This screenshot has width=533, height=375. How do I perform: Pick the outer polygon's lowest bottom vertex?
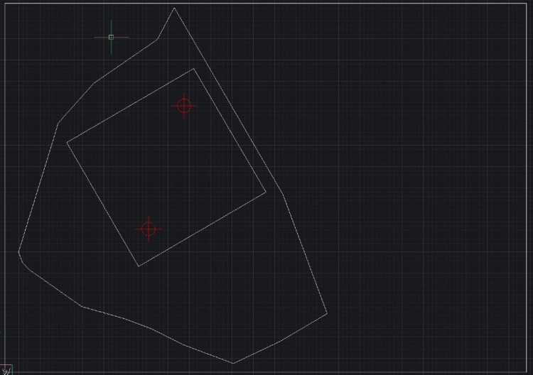233,363
